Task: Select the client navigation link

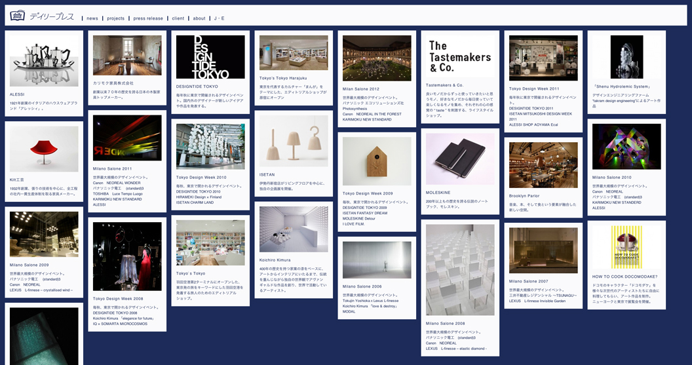Action: [x=178, y=18]
